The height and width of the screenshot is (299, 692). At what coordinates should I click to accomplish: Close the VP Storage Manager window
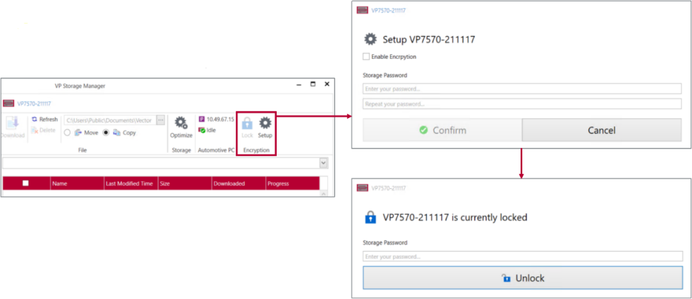click(x=327, y=85)
